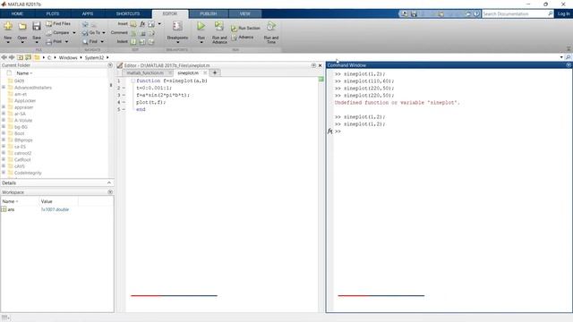
Task: Expand the Boot folder
Action: pos(4,133)
